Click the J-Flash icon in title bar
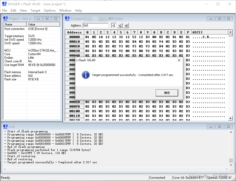This screenshot has height=181, width=236. pos(4,4)
